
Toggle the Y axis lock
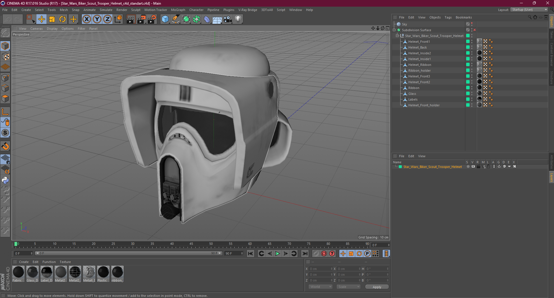coord(97,19)
